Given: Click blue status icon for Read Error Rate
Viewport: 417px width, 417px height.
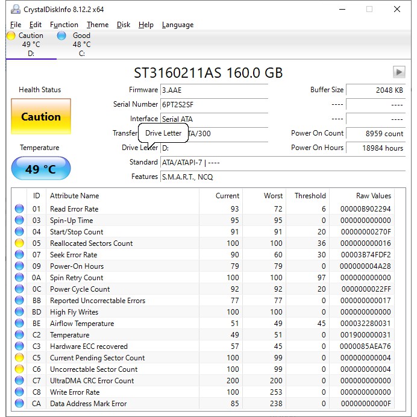Looking at the screenshot, I should (x=20, y=209).
